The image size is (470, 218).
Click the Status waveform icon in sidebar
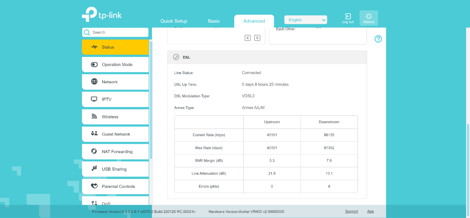pyautogui.click(x=94, y=47)
